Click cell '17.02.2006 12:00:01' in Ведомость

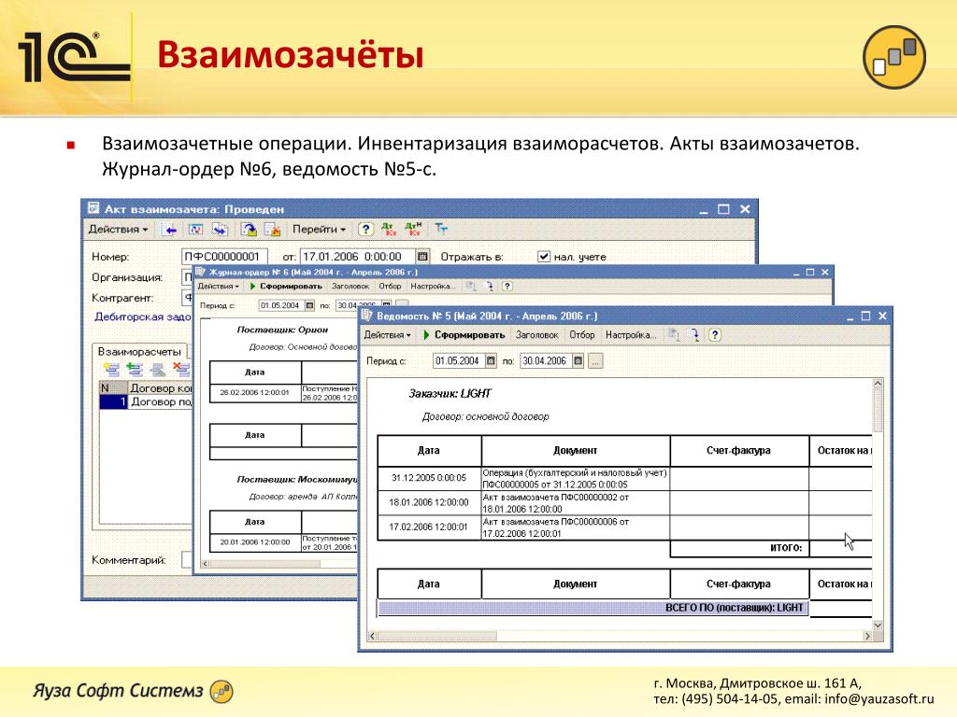pos(429,527)
